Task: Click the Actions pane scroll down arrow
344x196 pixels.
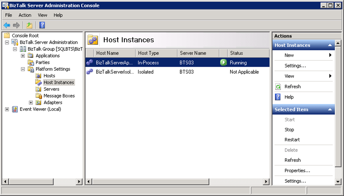Action: [x=338, y=182]
